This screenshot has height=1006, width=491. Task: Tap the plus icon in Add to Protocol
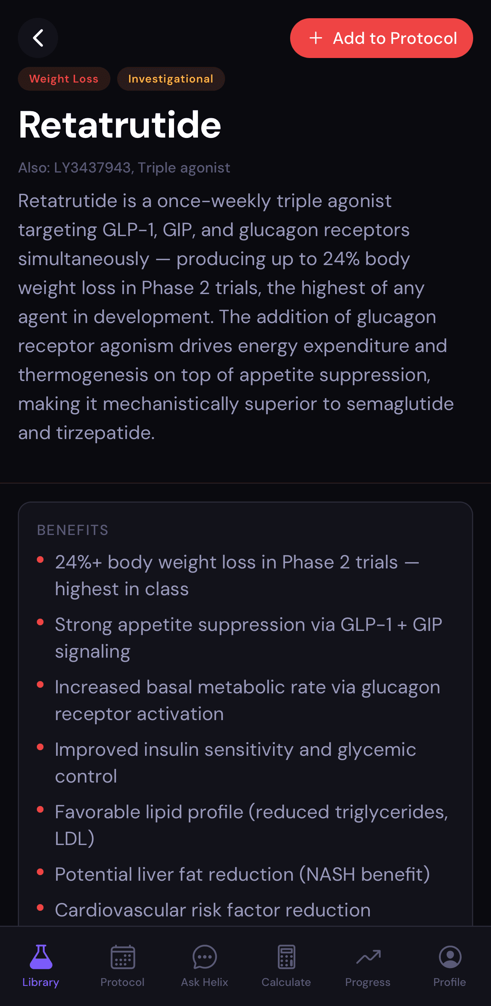pos(316,38)
